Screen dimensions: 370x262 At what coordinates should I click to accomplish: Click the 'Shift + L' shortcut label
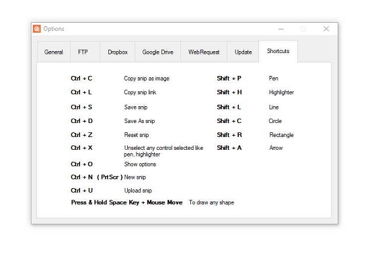229,107
